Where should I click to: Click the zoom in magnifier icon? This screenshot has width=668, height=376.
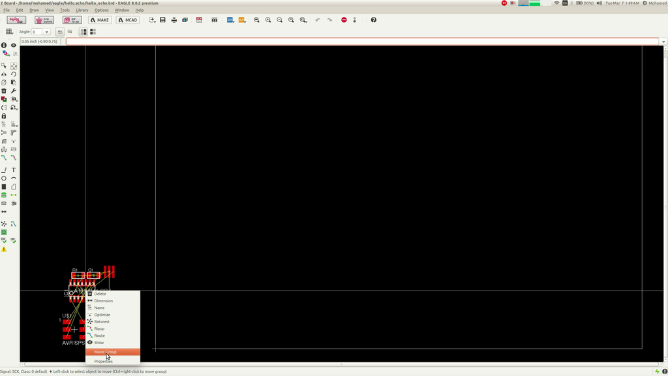point(268,20)
